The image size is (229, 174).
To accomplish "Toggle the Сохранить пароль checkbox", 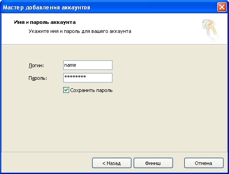I will (x=66, y=90).
